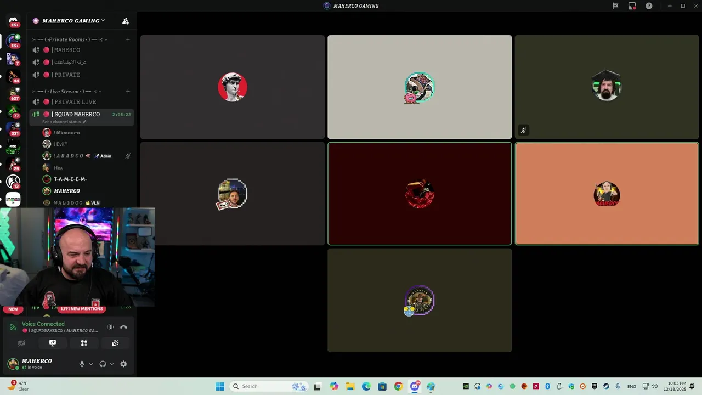Focus the dark red speaking participant tile
702x395 pixels.
(x=420, y=194)
